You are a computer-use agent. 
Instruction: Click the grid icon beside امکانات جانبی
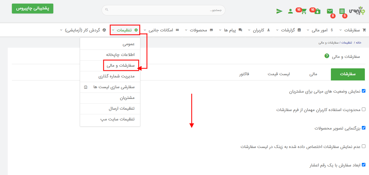point(177,30)
